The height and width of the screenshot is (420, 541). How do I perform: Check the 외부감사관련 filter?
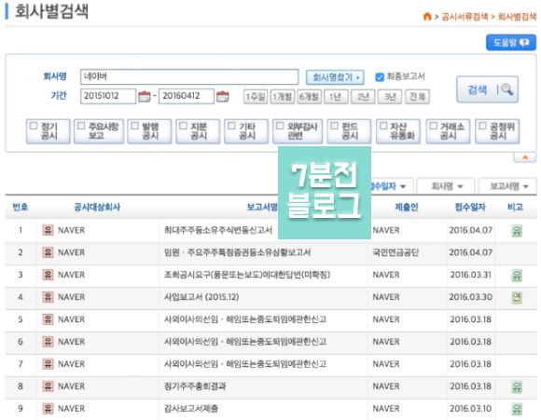(x=280, y=126)
